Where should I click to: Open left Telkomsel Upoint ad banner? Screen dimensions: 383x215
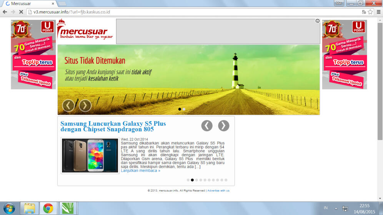click(x=33, y=55)
